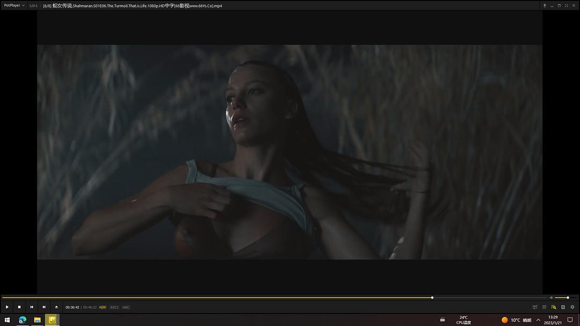
Task: Open File Explorer from taskbar
Action: point(38,320)
